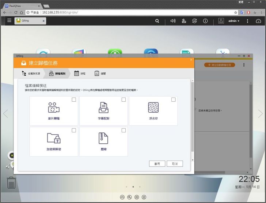Click the 加密與解密 locked folder icon

(x=53, y=138)
